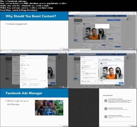
Task: Click blue Save button in audience dialog
Action: (x=46, y=88)
